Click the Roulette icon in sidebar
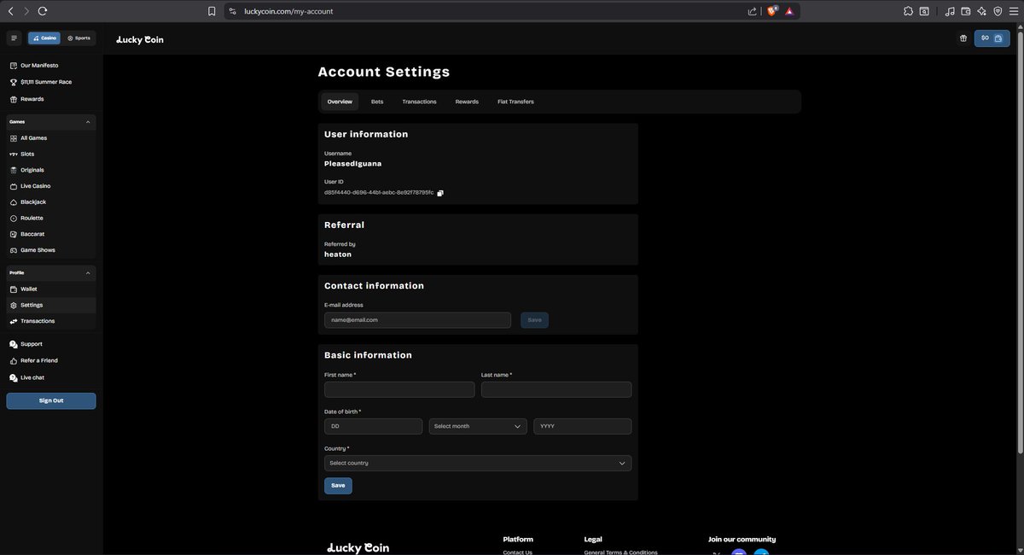Screen dimensions: 1024x555 [x=13, y=219]
